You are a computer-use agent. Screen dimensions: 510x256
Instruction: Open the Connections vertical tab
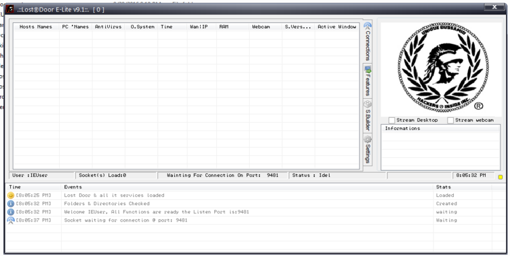368,41
